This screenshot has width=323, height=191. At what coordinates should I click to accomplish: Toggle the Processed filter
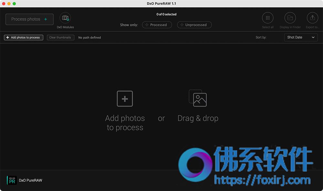(x=157, y=25)
